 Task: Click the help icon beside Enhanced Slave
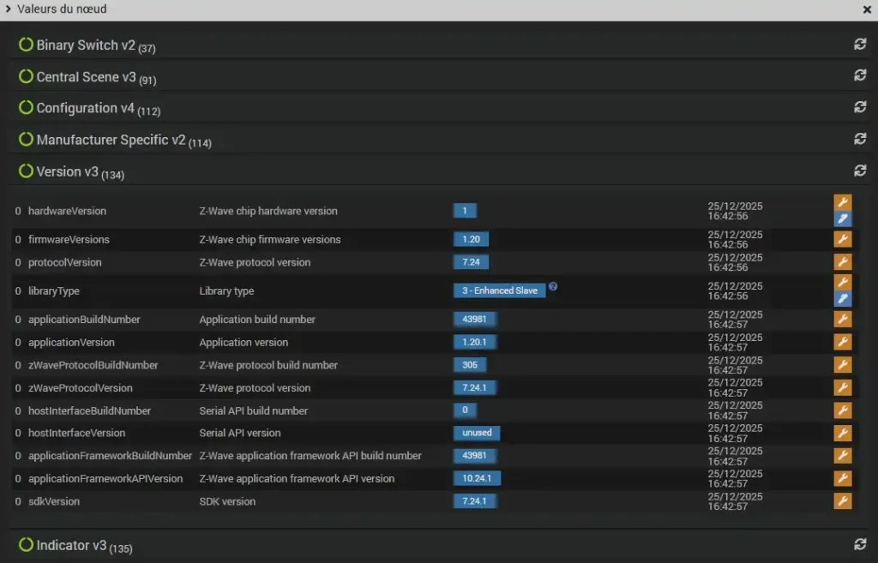tap(553, 287)
